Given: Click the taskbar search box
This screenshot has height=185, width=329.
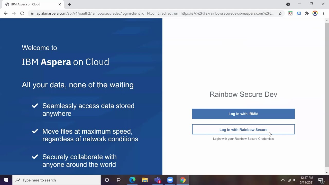Looking at the screenshot, I should tap(57, 180).
